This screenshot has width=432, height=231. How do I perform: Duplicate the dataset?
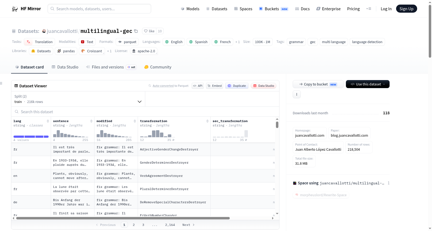click(x=237, y=86)
